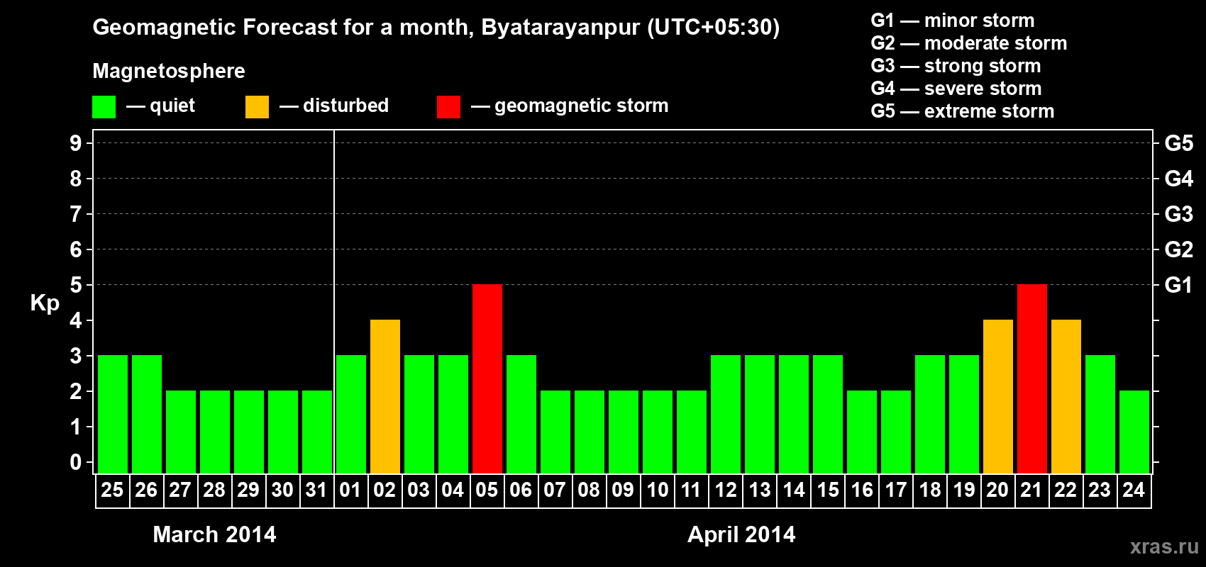Click the G5 label on right axis
Image resolution: width=1206 pixels, height=567 pixels.
[1178, 143]
